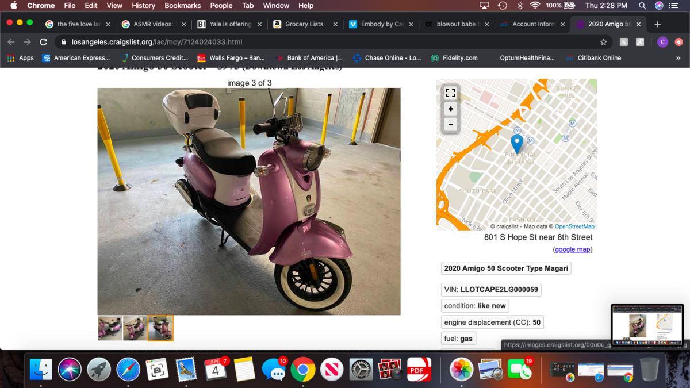Zoom out on the map

(x=451, y=124)
